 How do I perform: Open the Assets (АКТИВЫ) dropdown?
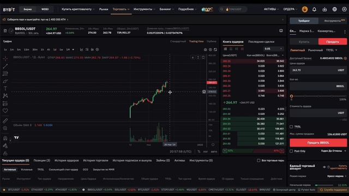tap(271, 9)
